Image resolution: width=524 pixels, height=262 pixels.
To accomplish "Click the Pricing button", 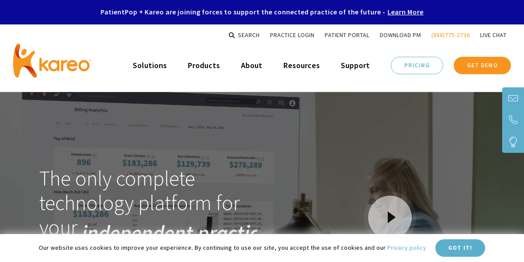I will (417, 65).
